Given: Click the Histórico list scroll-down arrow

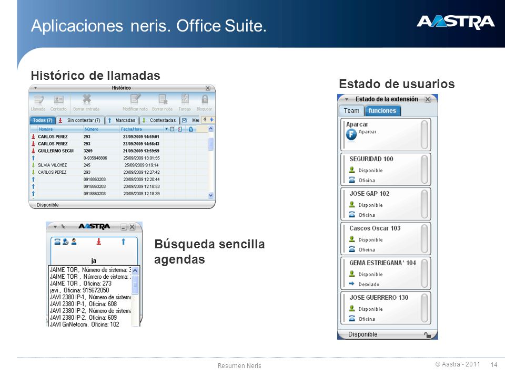Looking at the screenshot, I should [211, 195].
